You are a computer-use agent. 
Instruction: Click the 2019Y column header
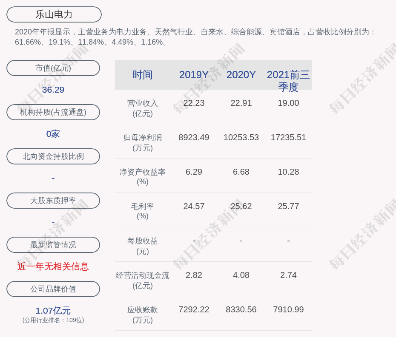pos(194,75)
